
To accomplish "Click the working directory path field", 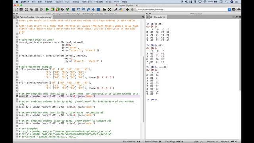I will click(182, 10).
